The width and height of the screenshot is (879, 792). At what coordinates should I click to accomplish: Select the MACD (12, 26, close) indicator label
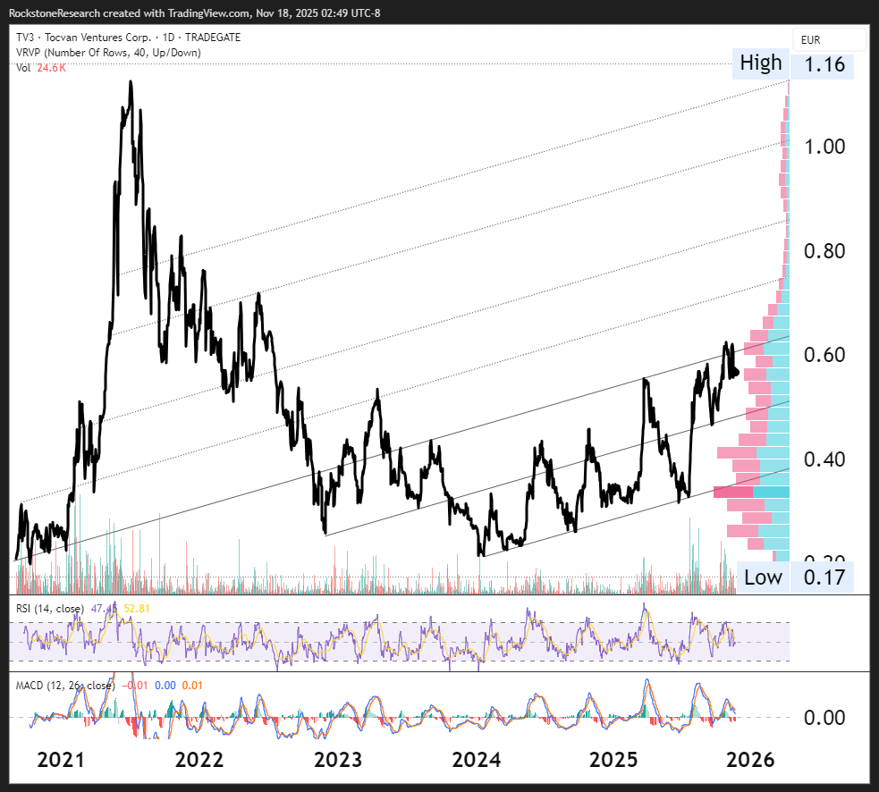64,686
